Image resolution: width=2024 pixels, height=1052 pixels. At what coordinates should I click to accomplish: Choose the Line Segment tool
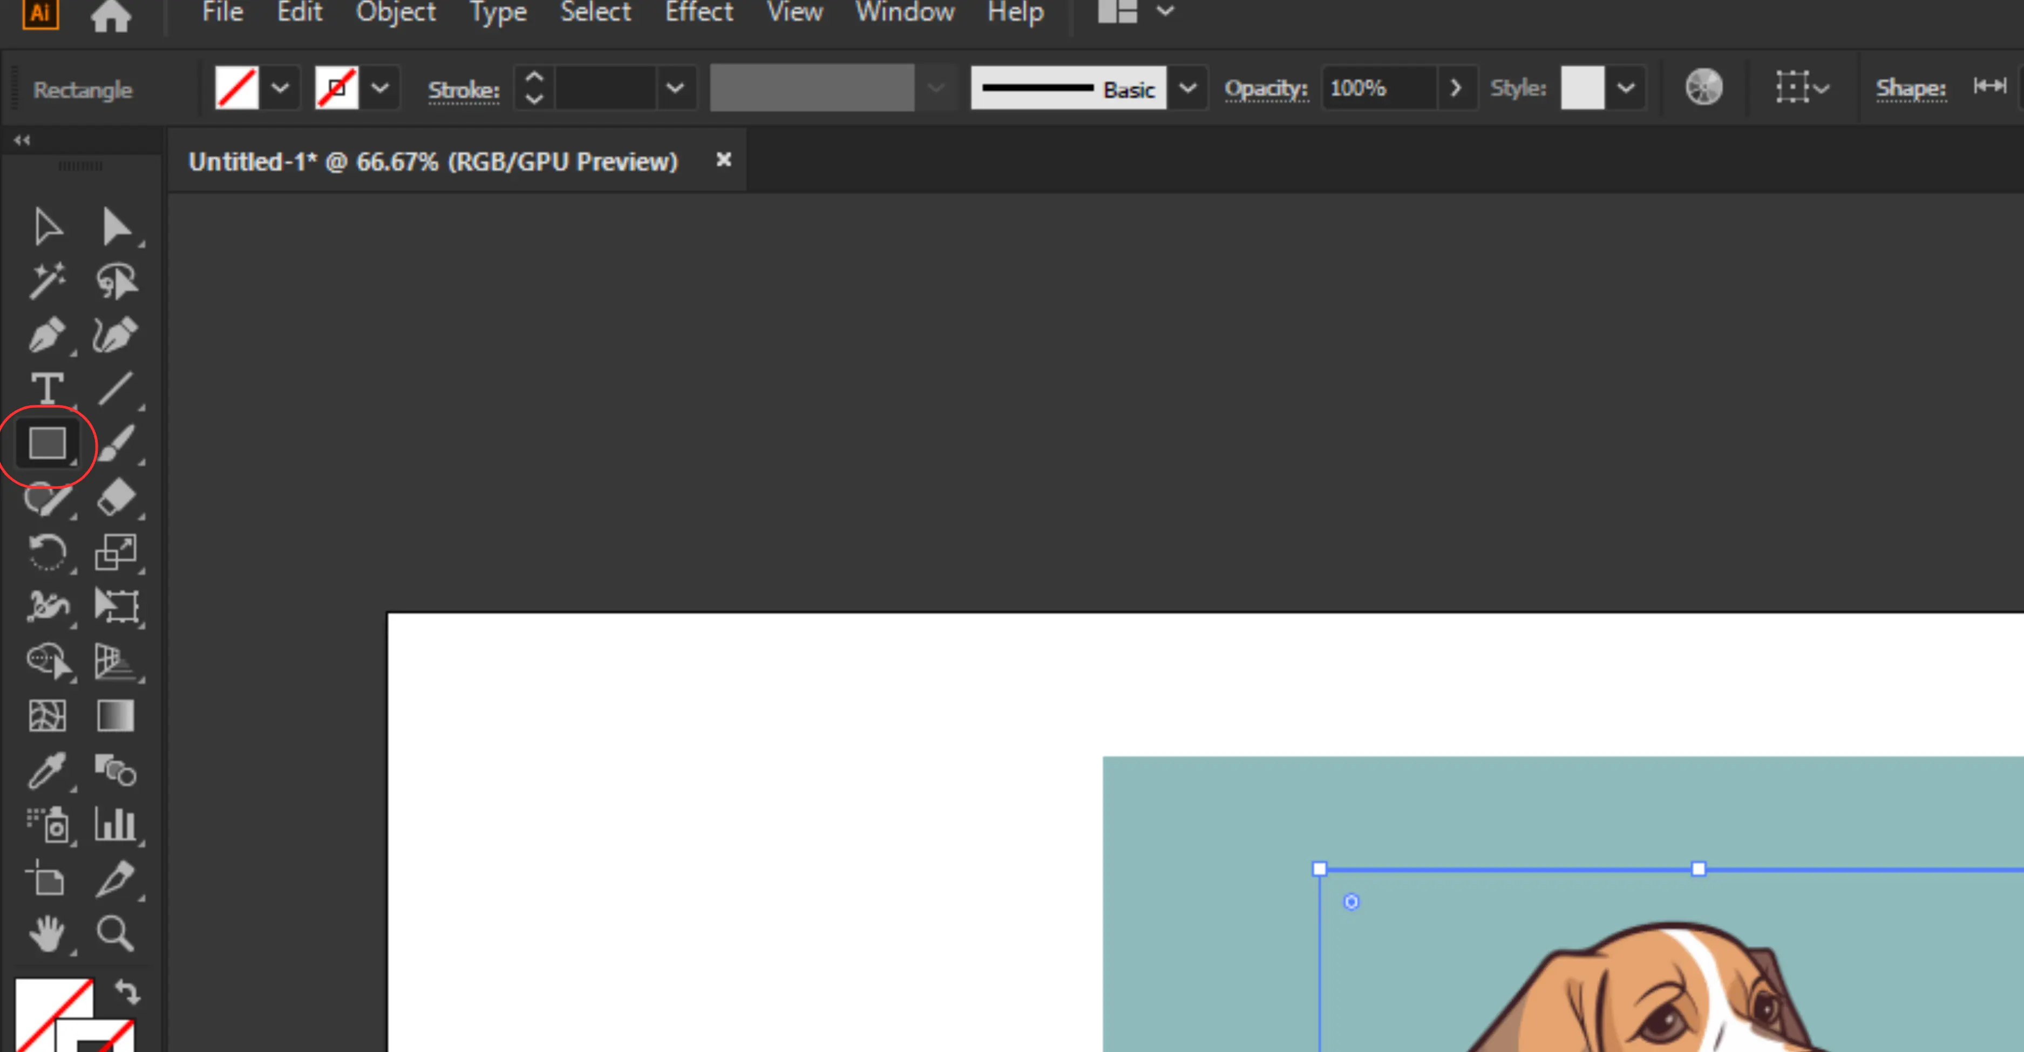pos(116,388)
